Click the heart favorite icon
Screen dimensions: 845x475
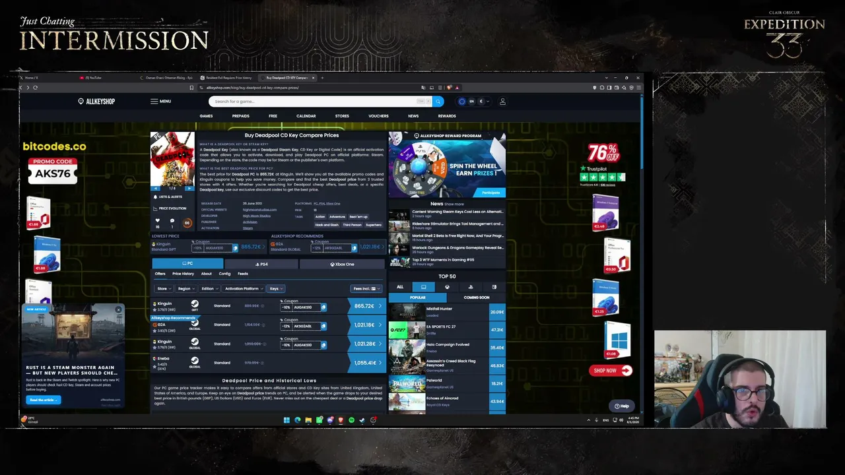pyautogui.click(x=157, y=221)
